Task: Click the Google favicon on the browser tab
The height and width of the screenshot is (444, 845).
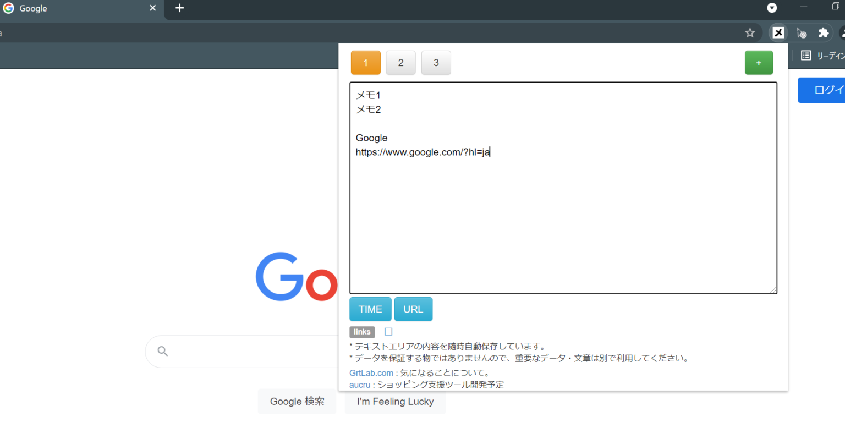Action: tap(8, 8)
